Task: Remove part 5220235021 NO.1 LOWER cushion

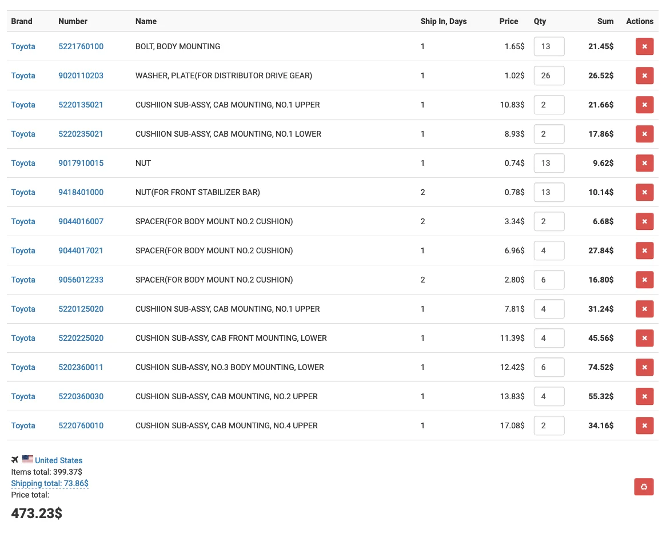Action: pyautogui.click(x=644, y=134)
